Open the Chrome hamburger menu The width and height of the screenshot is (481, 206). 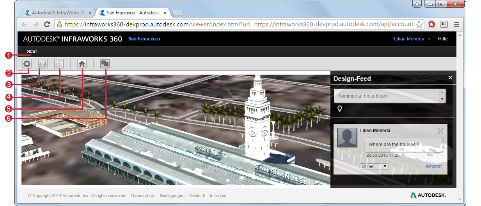456,24
